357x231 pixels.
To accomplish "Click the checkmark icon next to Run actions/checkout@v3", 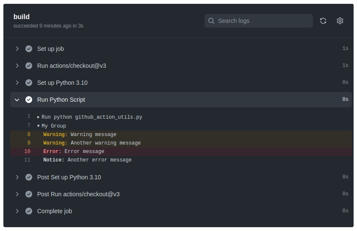I will [x=29, y=66].
